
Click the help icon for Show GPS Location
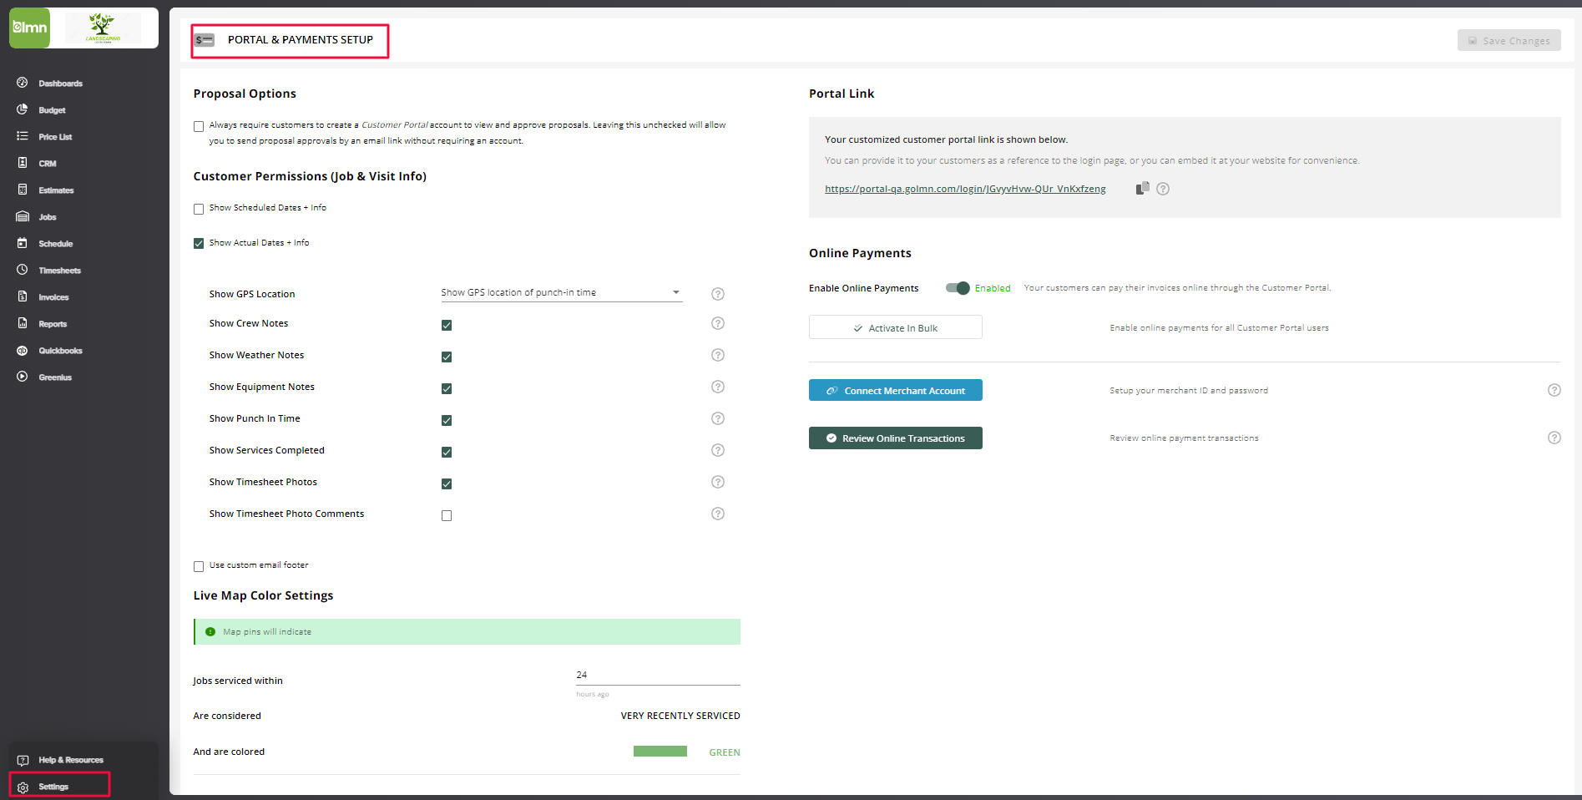point(717,294)
